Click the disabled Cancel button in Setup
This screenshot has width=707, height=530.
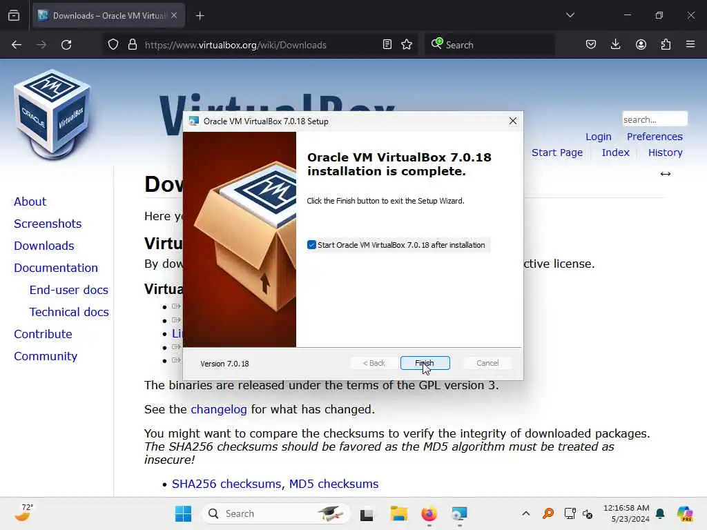(x=487, y=363)
